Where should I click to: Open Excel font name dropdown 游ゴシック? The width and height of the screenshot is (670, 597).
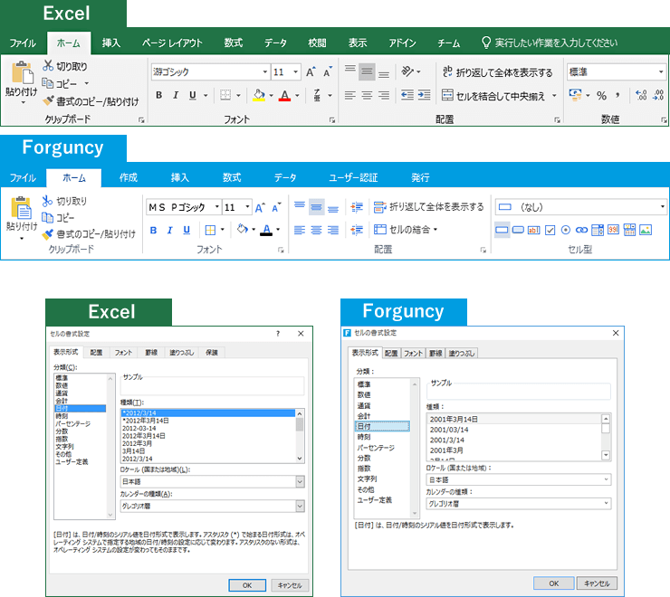point(265,71)
